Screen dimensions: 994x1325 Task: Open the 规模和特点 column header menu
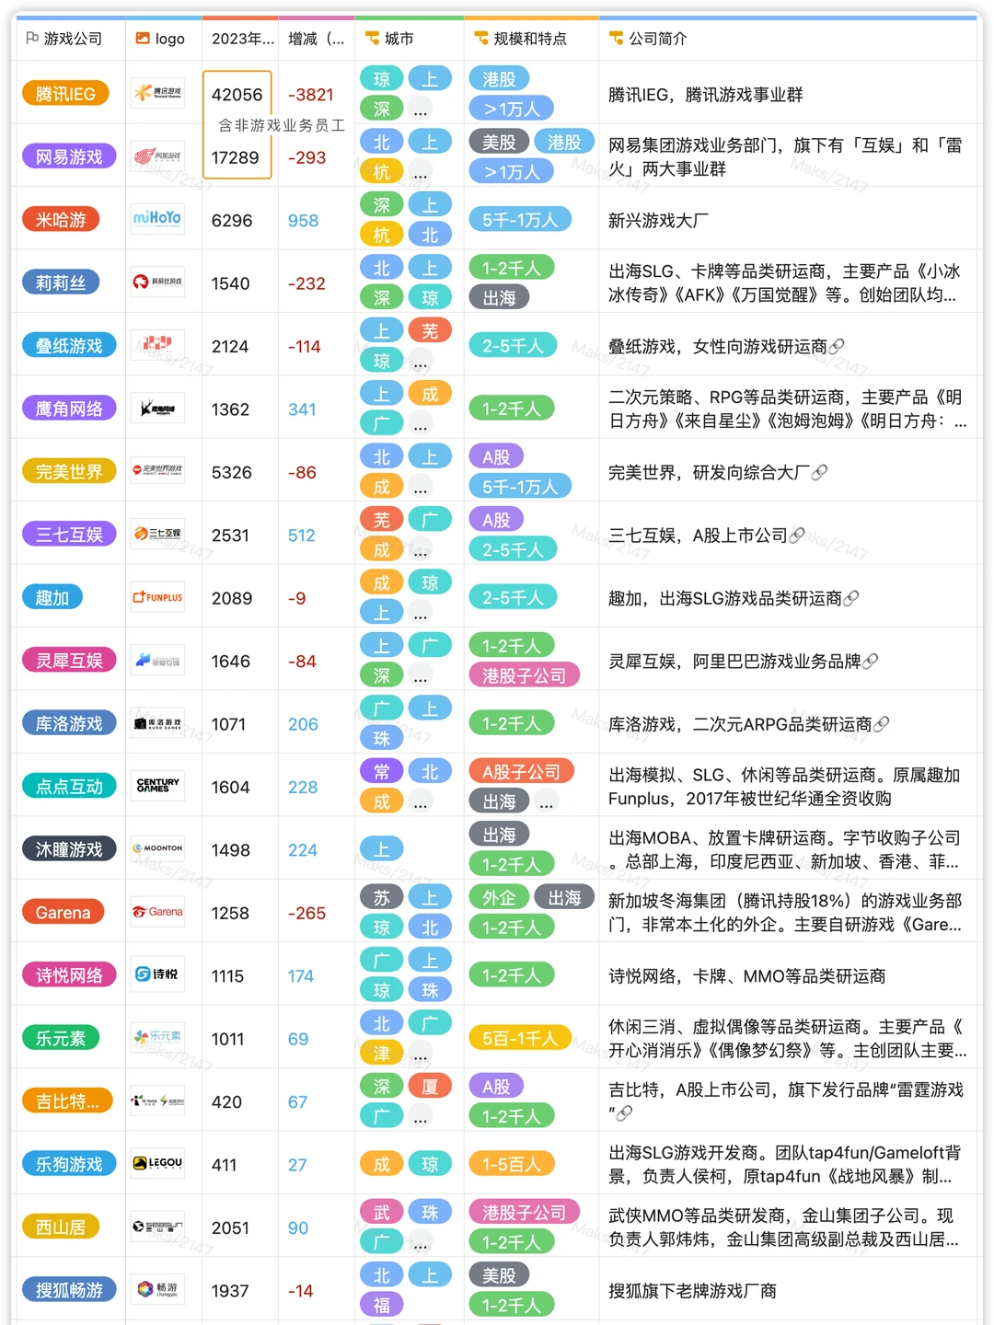click(x=532, y=39)
